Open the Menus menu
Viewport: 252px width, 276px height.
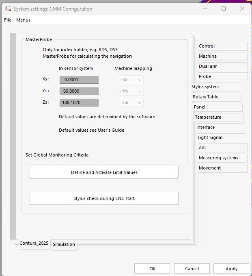(23, 20)
